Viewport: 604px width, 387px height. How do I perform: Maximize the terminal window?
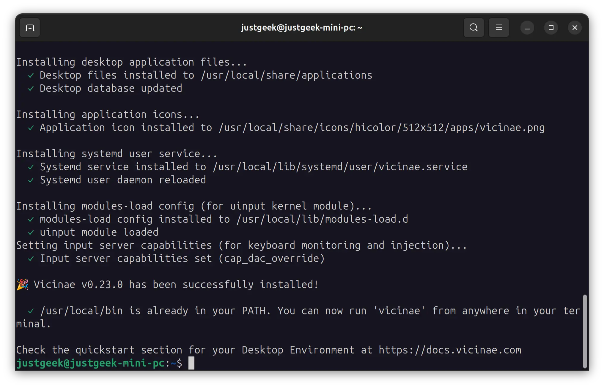click(x=551, y=28)
